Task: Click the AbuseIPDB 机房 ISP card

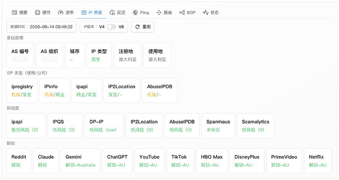Action: coord(160,90)
